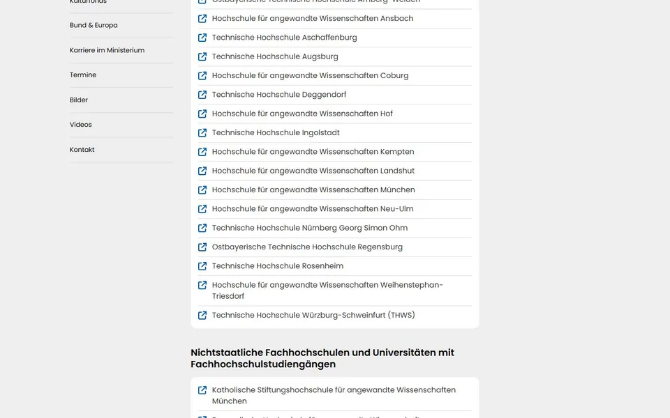Visit Technische Hochschule Ingolstadt link
Screen dimensions: 670x418
click(x=276, y=132)
